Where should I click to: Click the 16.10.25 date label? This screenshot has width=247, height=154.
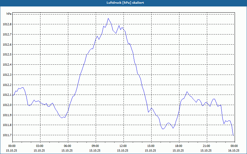[234, 150]
